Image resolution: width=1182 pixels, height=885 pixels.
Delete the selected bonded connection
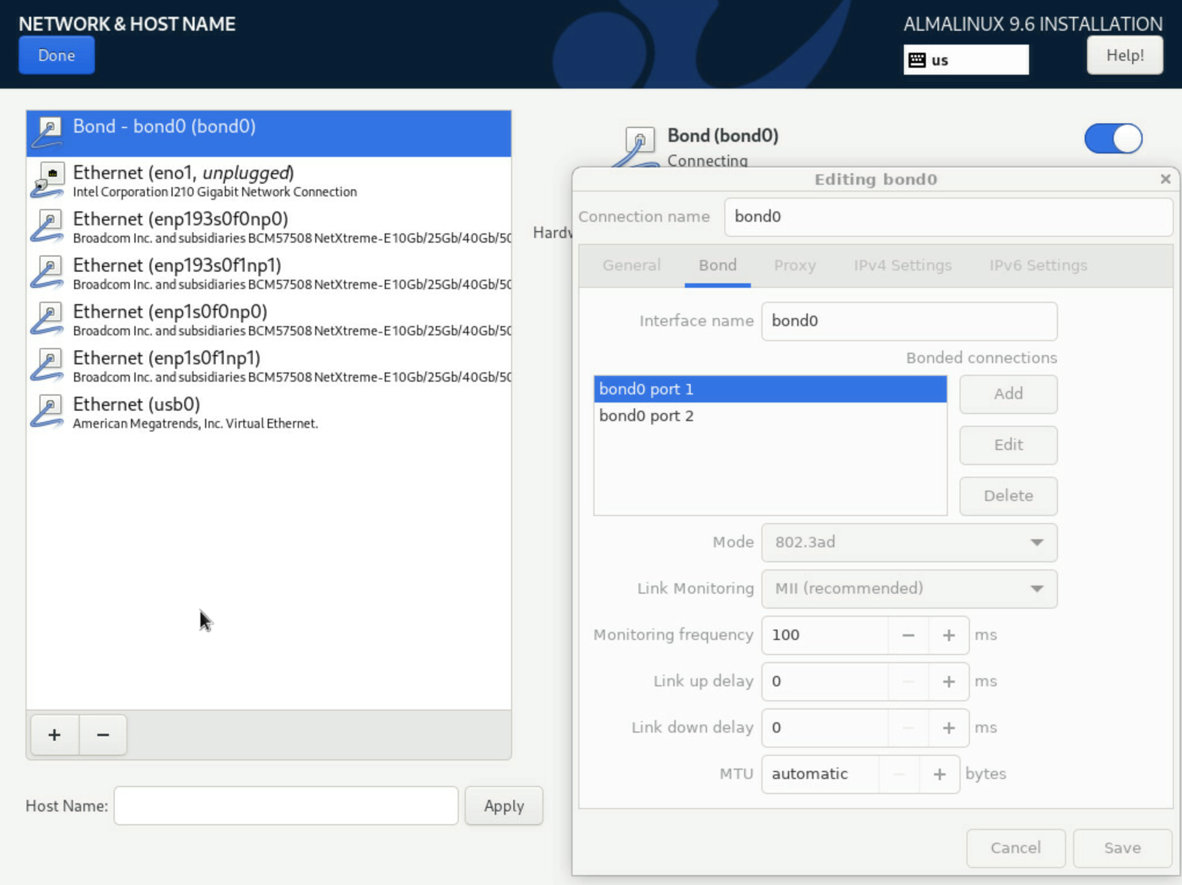pyautogui.click(x=1008, y=496)
